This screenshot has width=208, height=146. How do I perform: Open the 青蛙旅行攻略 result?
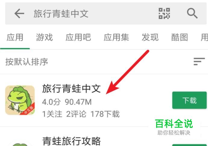71,141
